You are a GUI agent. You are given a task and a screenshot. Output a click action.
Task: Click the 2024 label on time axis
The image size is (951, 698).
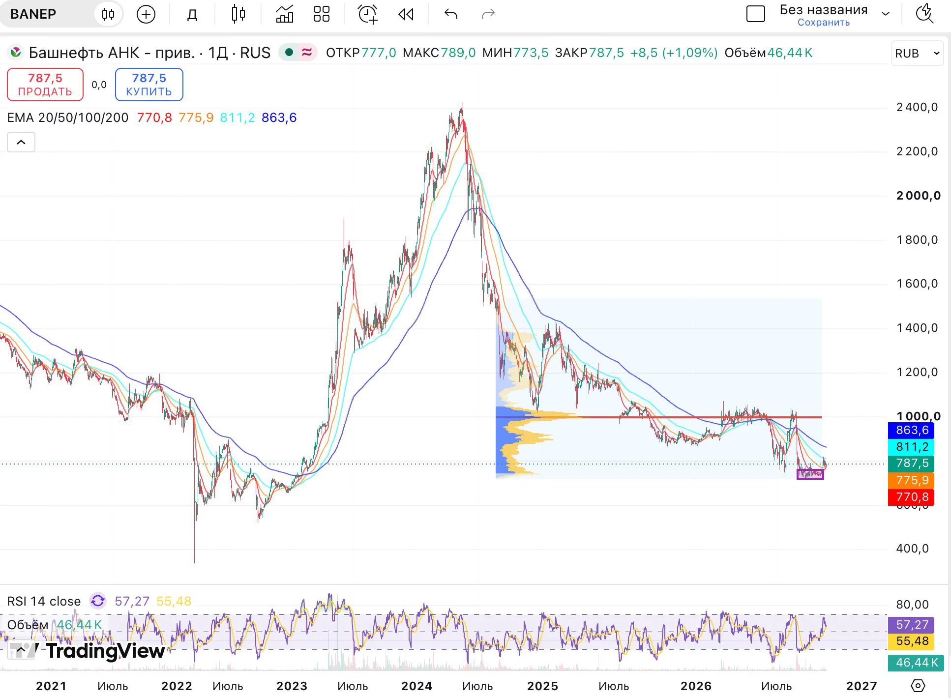(x=416, y=686)
